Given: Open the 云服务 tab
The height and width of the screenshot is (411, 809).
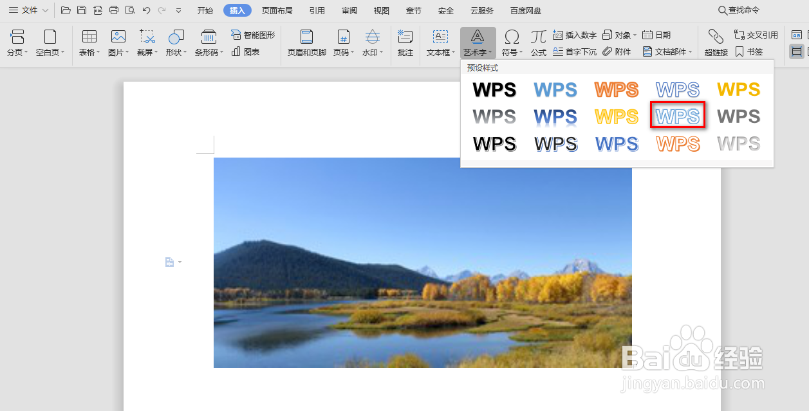Looking at the screenshot, I should [x=482, y=10].
